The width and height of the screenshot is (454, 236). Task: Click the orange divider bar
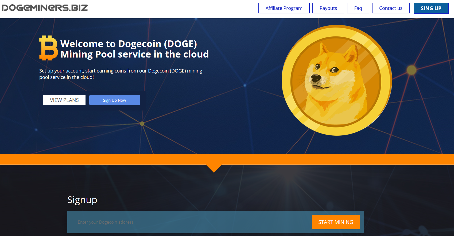coord(227,159)
